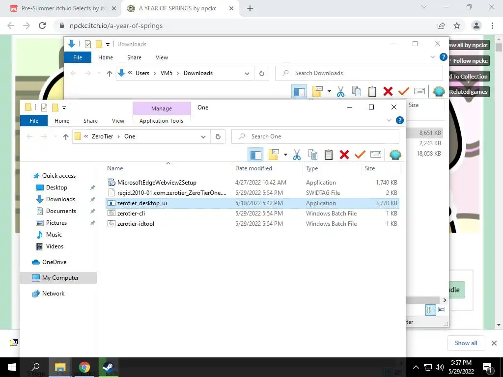Screen dimensions: 503x377
Task: Click the Up arrow in Downloads window navigation
Action: (110, 74)
